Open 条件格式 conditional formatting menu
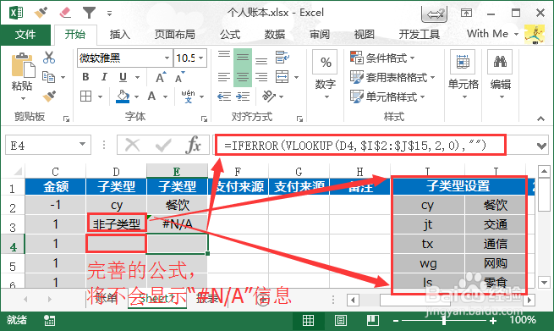 pos(382,58)
